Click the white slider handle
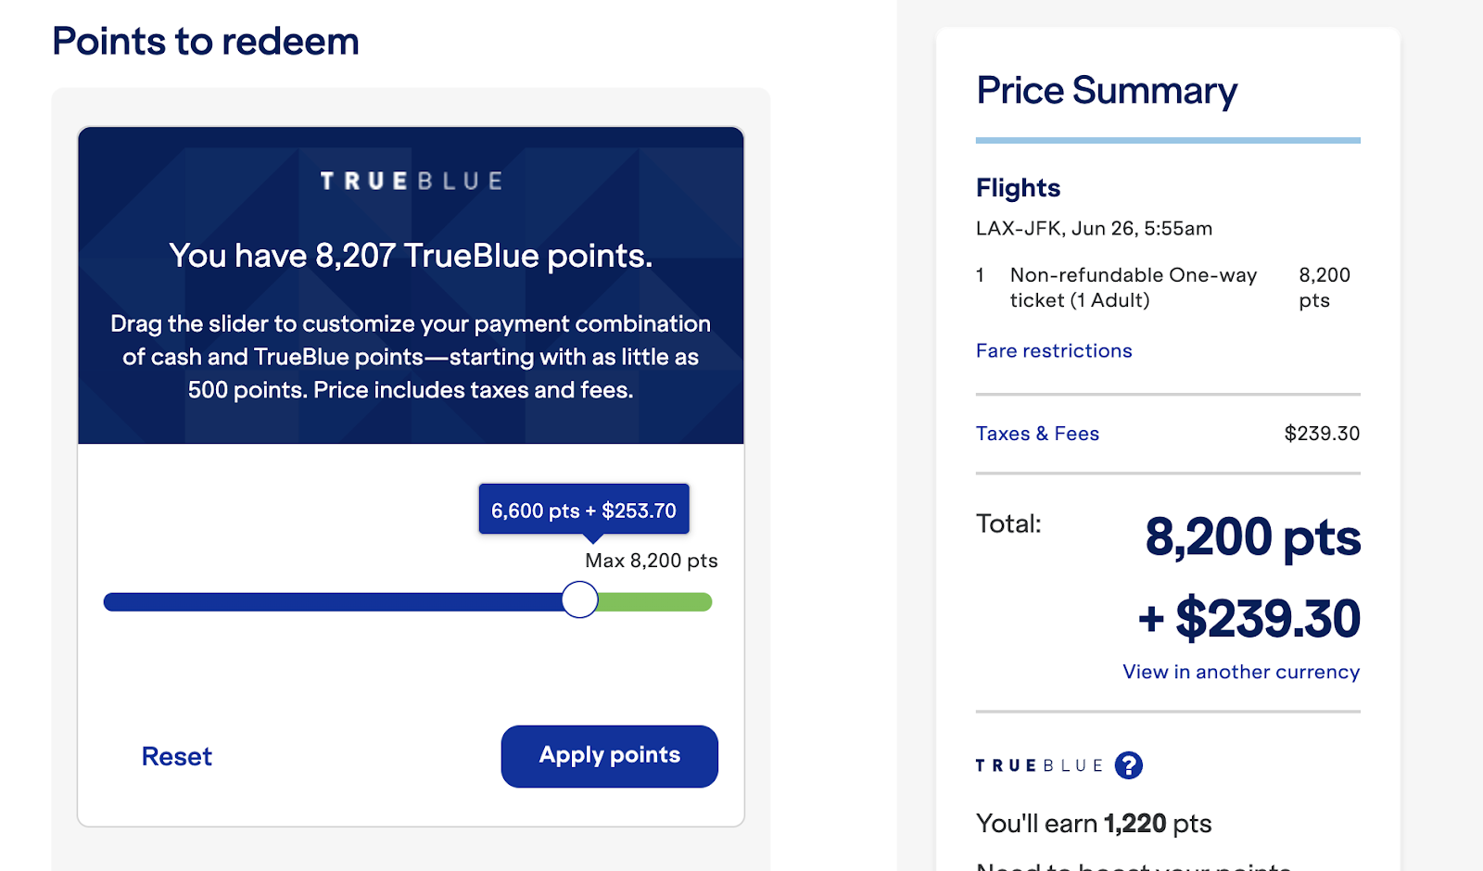The width and height of the screenshot is (1483, 871). coord(580,600)
